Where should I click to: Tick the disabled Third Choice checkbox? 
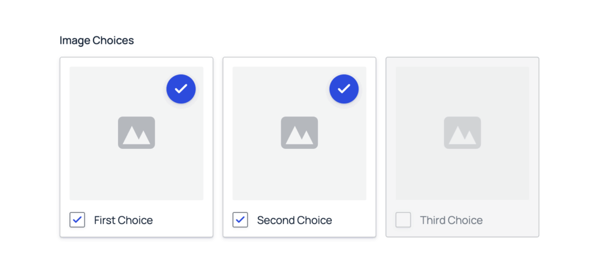[x=404, y=220]
